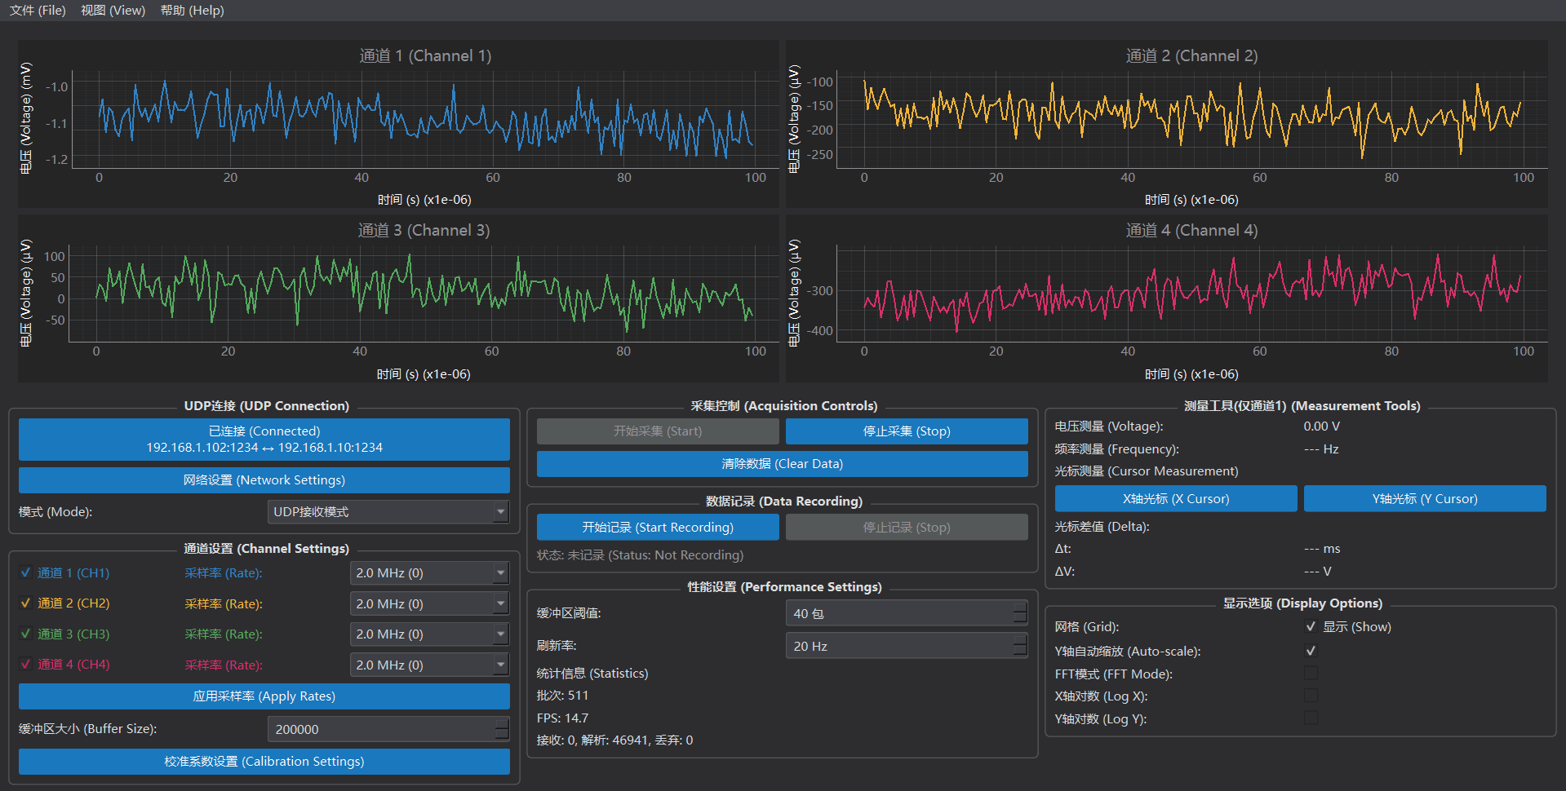The image size is (1566, 791).
Task: Enable the FFT Mode checkbox
Action: [1311, 674]
